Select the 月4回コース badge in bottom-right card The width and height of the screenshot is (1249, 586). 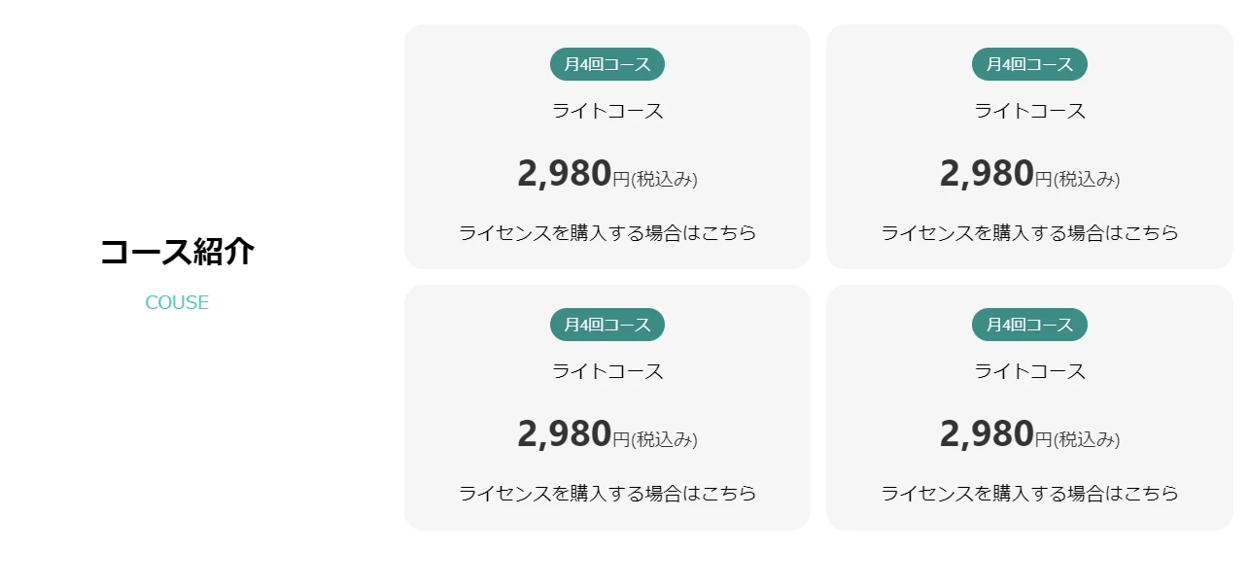click(x=1029, y=325)
